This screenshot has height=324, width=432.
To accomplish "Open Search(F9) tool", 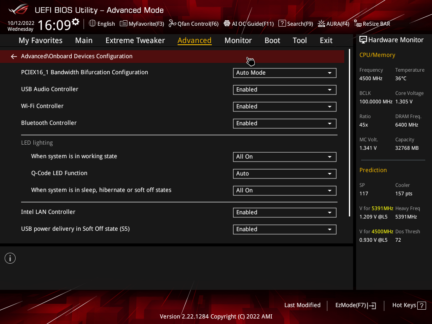I will [296, 24].
